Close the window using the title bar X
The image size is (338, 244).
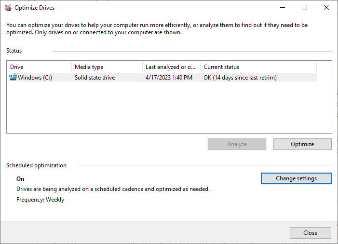point(326,8)
